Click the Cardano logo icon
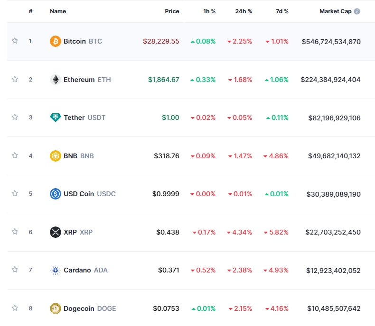Viewport: 375px width, 326px height. (x=56, y=270)
